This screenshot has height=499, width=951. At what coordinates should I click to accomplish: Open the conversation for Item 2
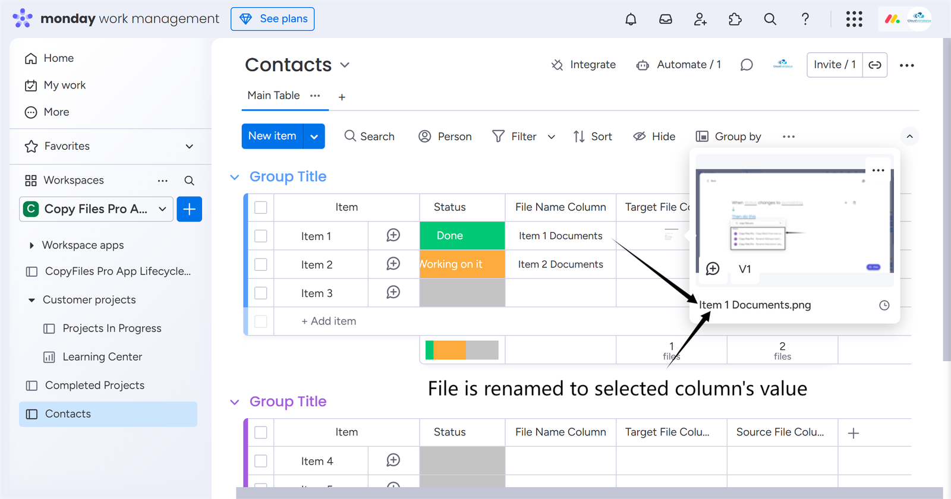click(393, 264)
